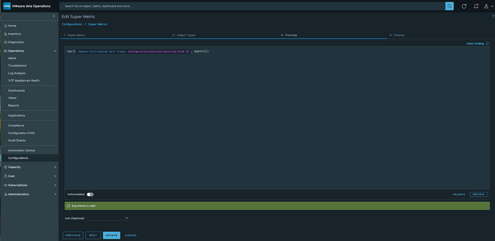Click 'depth=1' text in the formula editor

(x=200, y=51)
